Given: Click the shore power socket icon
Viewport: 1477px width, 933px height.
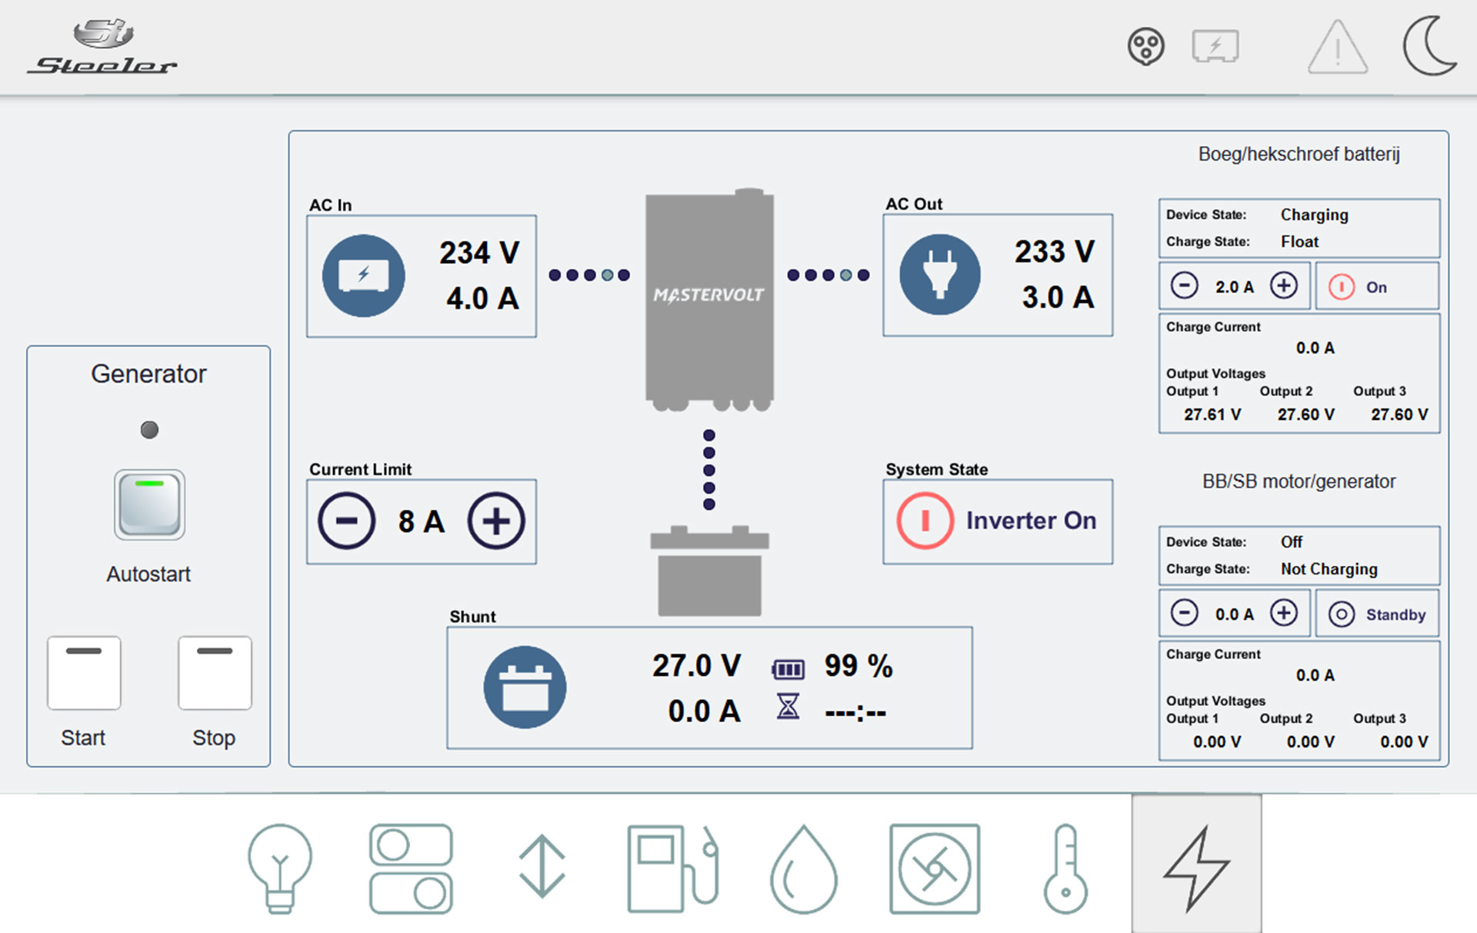Looking at the screenshot, I should click(x=1145, y=47).
